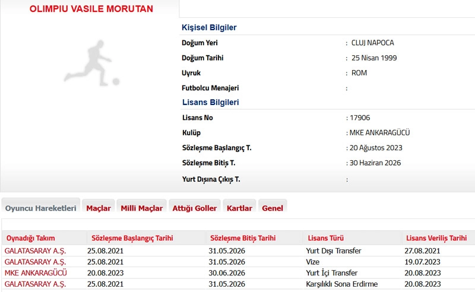Image resolution: width=475 pixels, height=292 pixels.
Task: Click the MKE ANKARAGÜCÜ value beside Kulüp
Action: click(380, 133)
